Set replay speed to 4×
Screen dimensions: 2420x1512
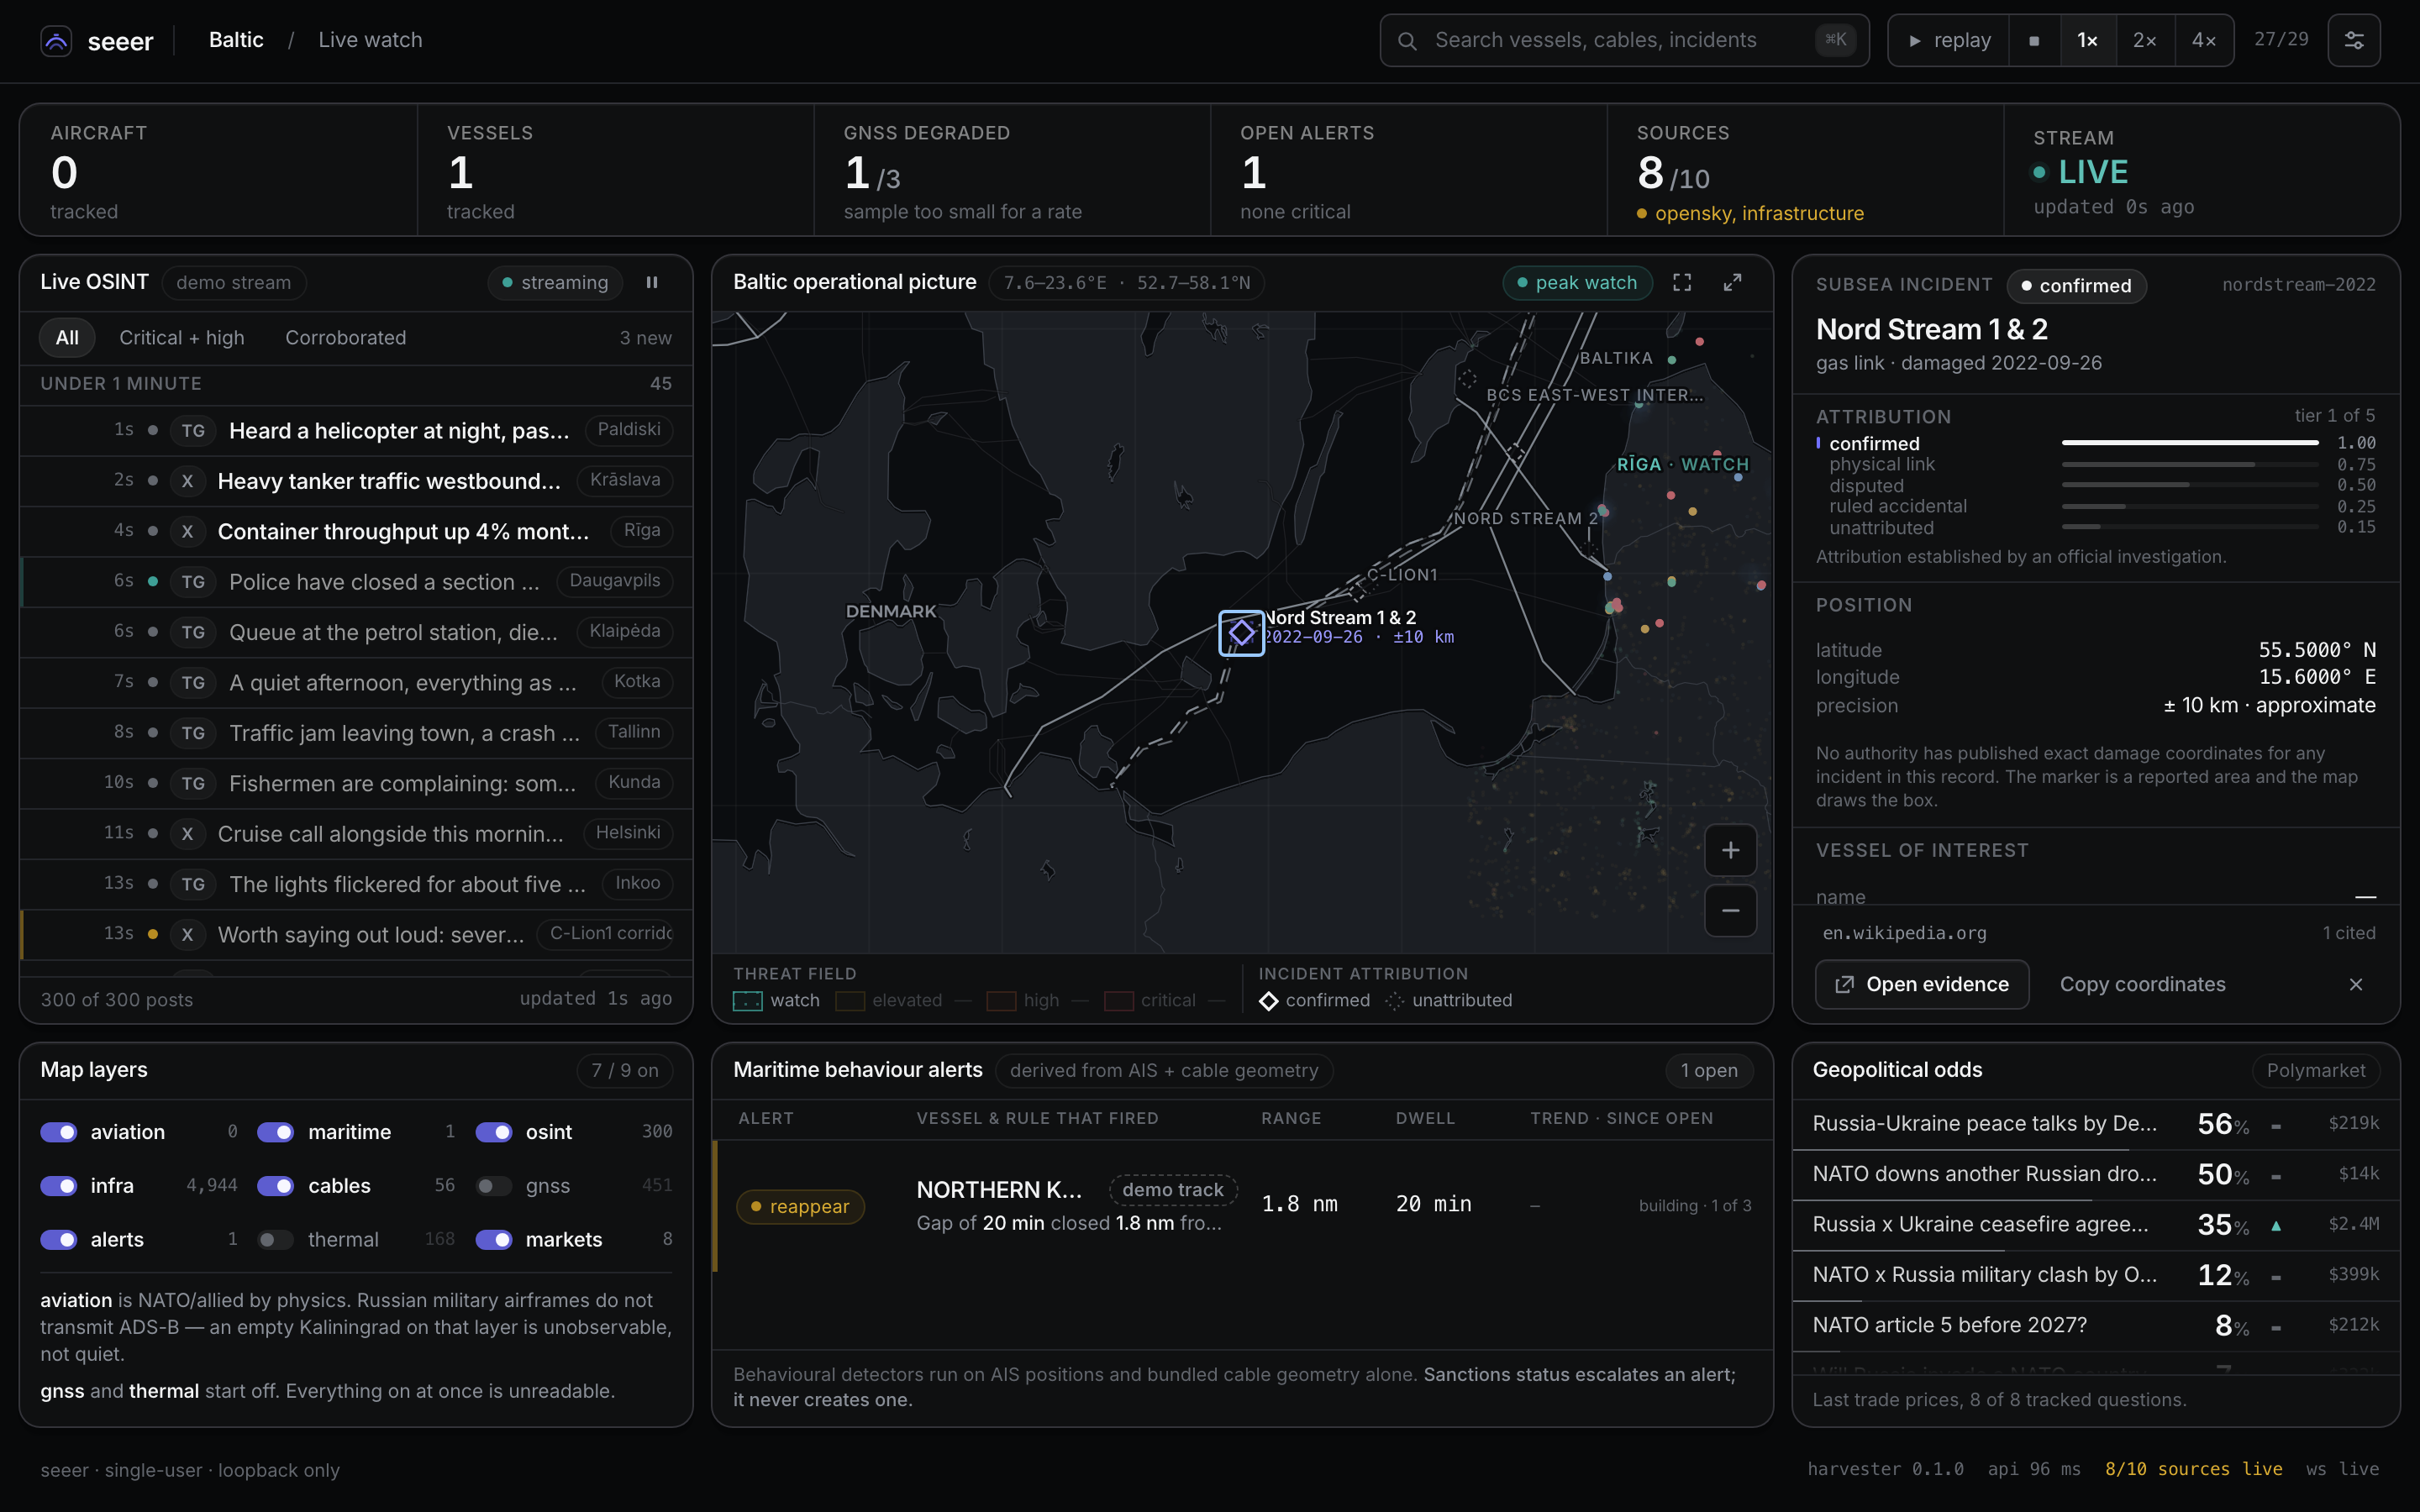point(2204,41)
